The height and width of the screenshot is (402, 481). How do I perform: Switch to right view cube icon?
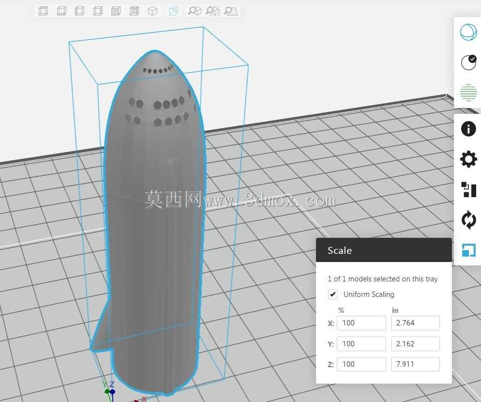click(98, 11)
